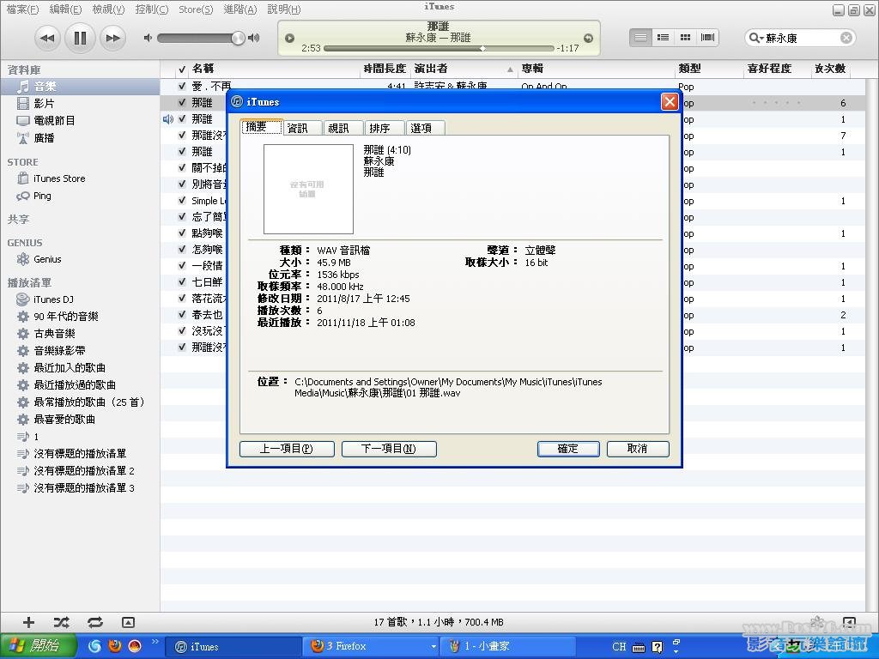The image size is (879, 659).
Task: Open the 最近加入的歌曲 playlist
Action: pos(80,368)
